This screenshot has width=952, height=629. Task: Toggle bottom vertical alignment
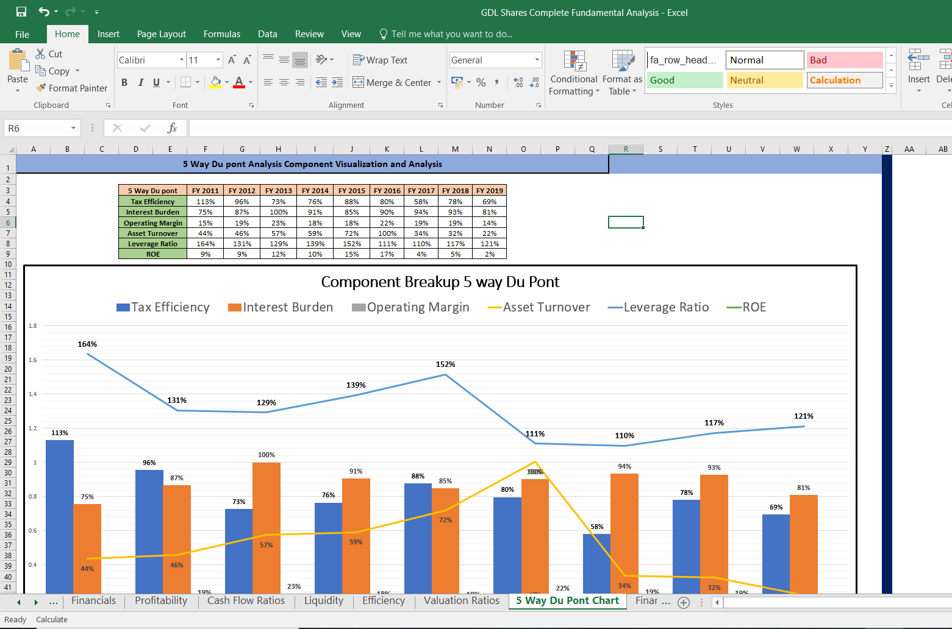point(300,59)
